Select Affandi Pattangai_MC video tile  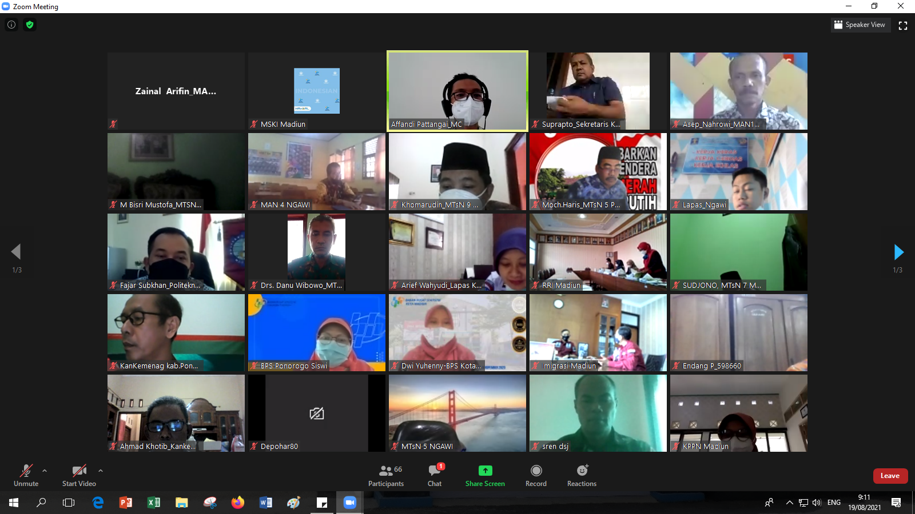pyautogui.click(x=457, y=91)
